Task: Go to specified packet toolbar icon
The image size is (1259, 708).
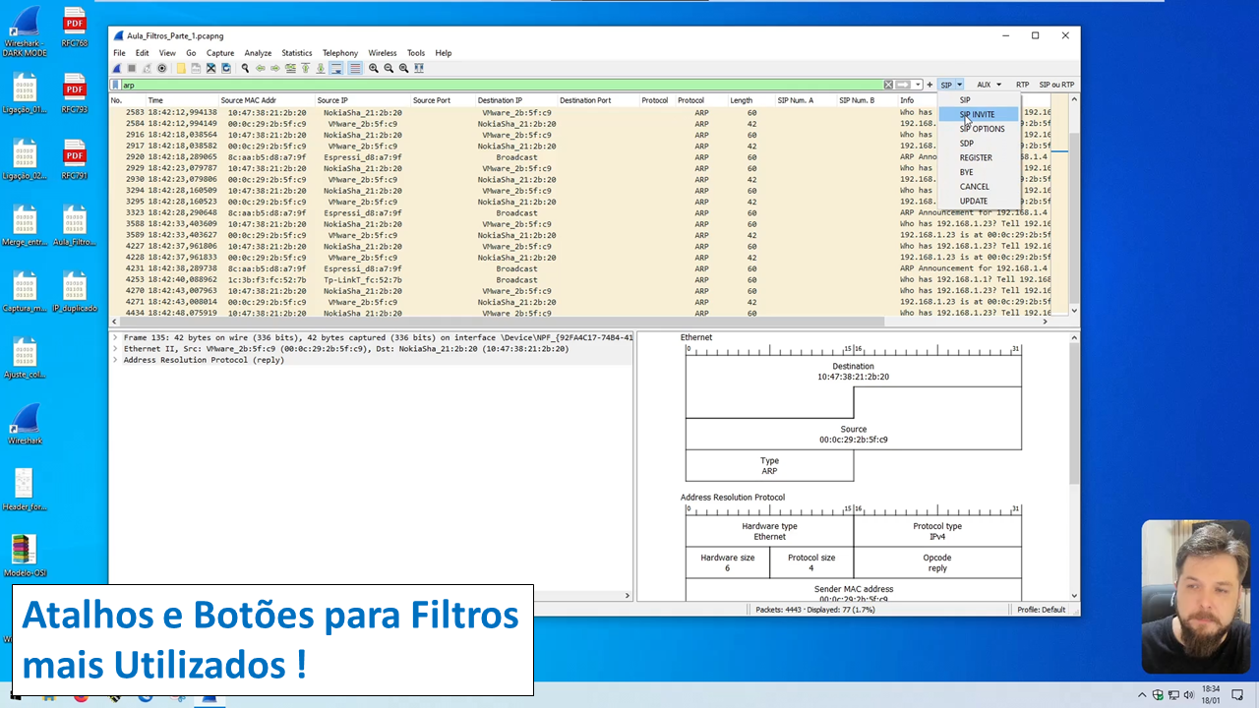Action: click(290, 68)
